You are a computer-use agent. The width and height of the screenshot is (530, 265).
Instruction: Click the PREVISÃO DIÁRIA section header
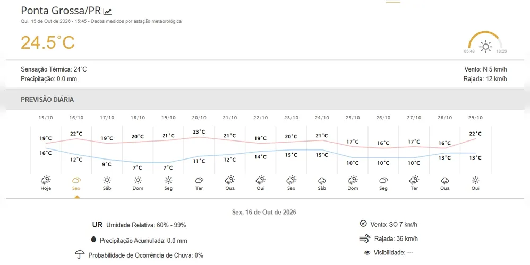pos(47,100)
